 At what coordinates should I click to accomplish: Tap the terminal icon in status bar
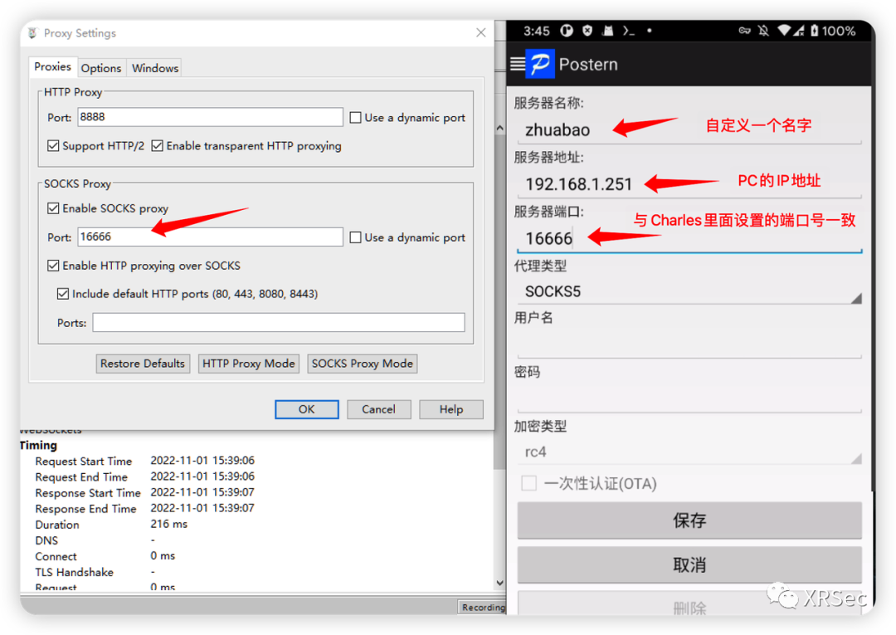629,31
